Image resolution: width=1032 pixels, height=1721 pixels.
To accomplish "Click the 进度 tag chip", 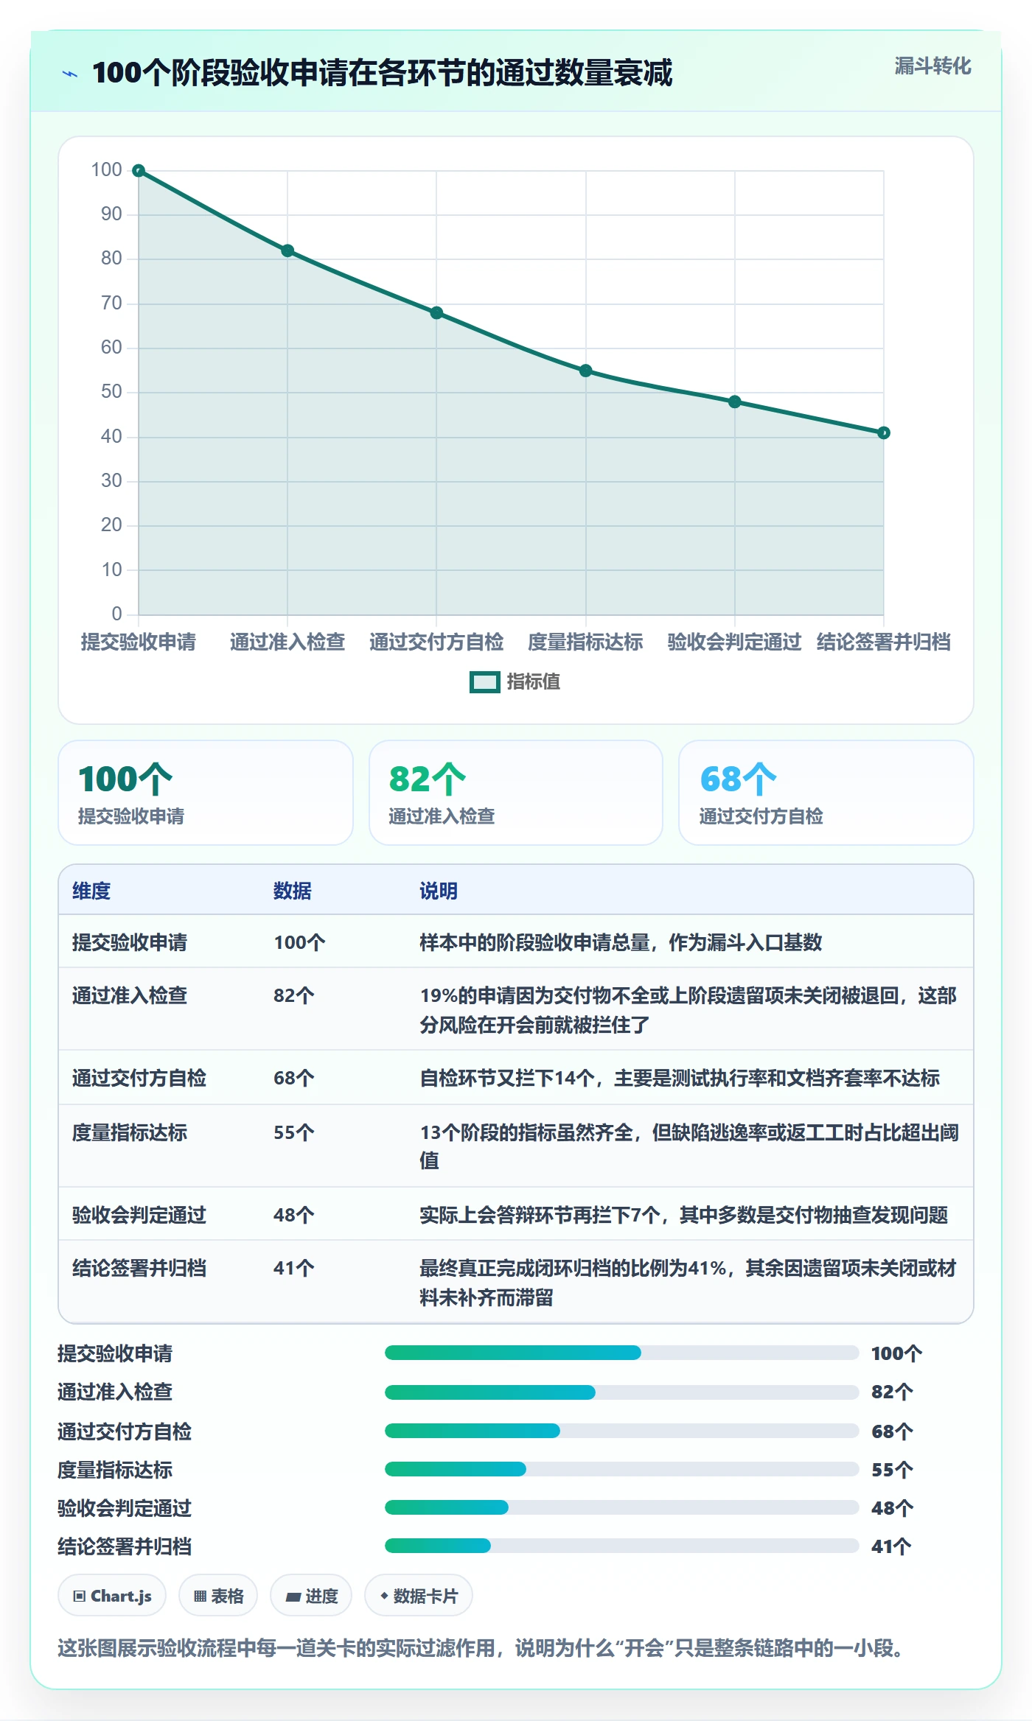I will coord(311,1596).
